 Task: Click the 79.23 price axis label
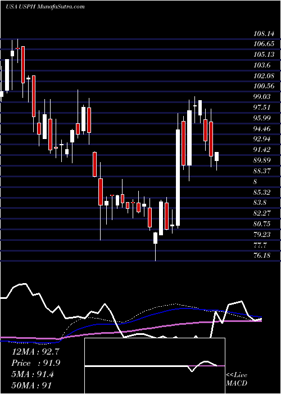click(262, 235)
